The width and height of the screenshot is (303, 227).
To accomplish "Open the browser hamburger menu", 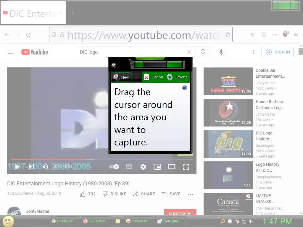I will [296, 35].
